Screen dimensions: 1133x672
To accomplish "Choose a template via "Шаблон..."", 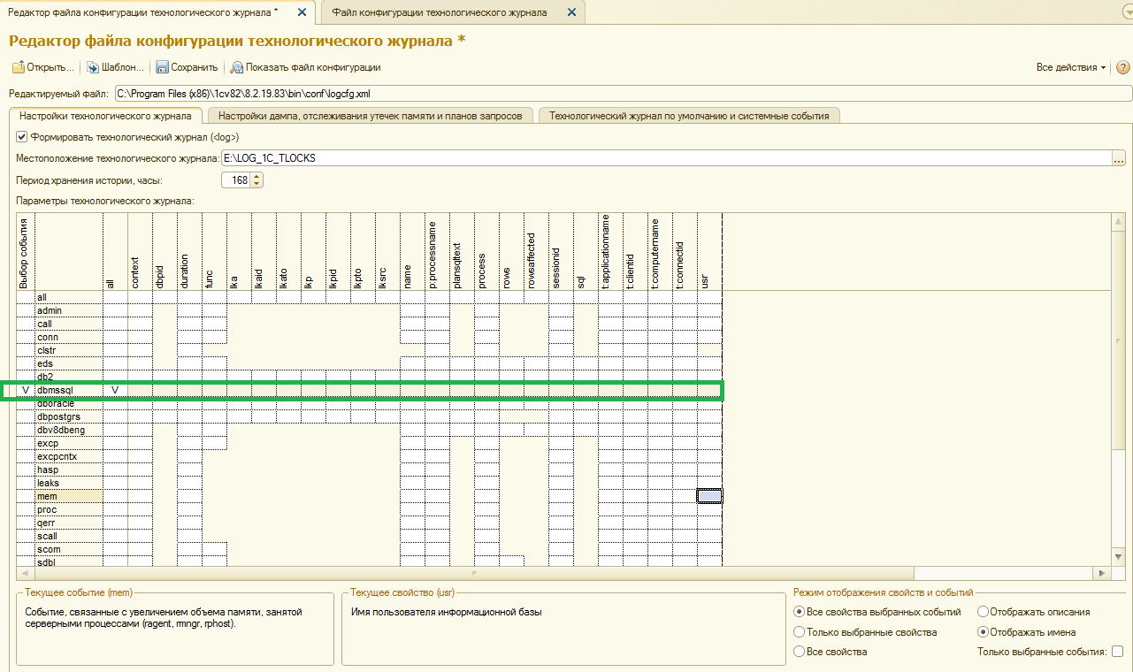I will pos(116,67).
